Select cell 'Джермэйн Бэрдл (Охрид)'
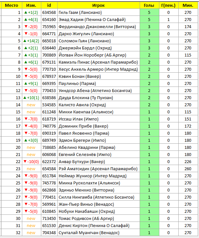Screen dimensions: 199x238 [98, 48]
